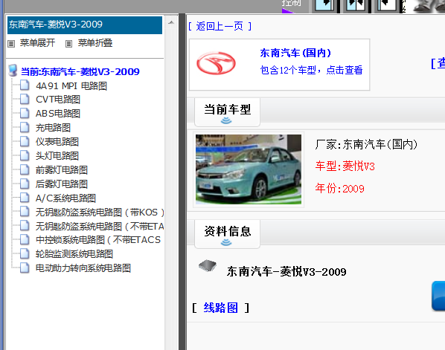Open the 线路图 link
The image size is (445, 350).
[x=220, y=308]
